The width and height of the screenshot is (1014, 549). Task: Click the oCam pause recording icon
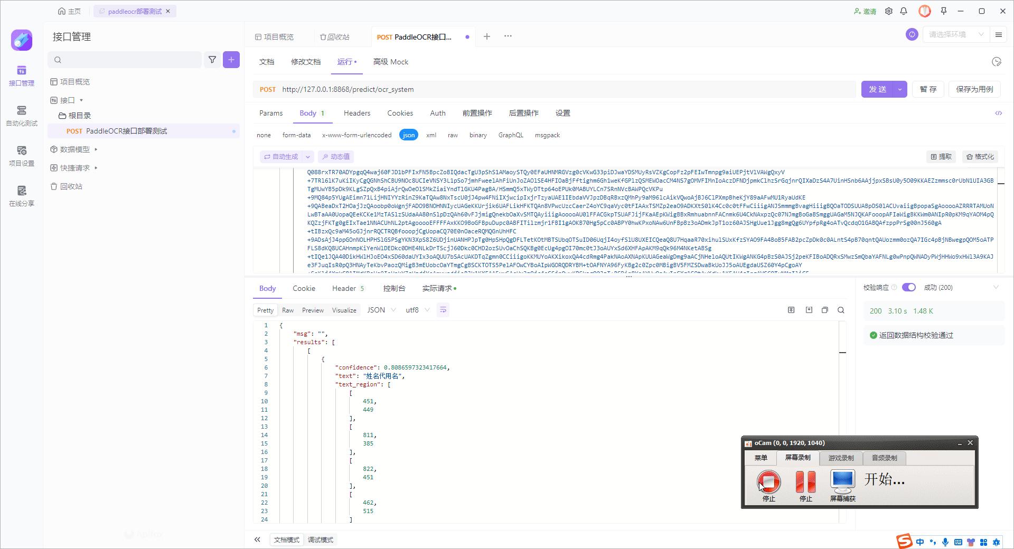805,481
